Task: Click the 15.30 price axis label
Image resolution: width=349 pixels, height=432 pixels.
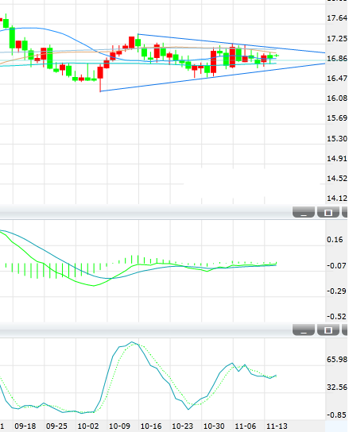Action: [337, 138]
